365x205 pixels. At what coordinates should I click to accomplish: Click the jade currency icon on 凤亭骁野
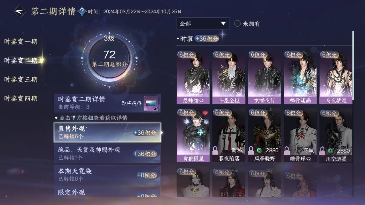pos(259,150)
